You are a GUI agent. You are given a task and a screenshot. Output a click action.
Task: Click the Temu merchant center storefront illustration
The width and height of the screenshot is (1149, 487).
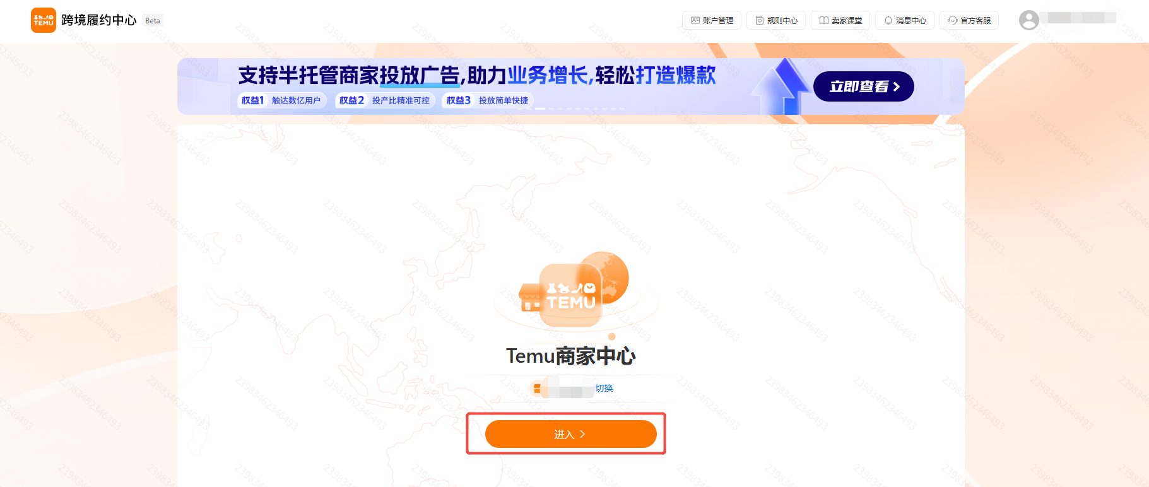(x=574, y=289)
